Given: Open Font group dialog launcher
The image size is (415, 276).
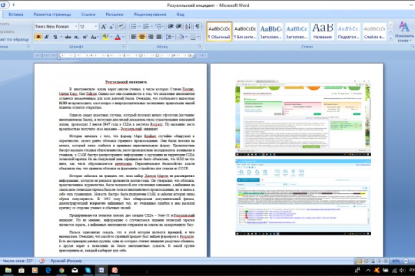Looking at the screenshot, I should 123,47.
